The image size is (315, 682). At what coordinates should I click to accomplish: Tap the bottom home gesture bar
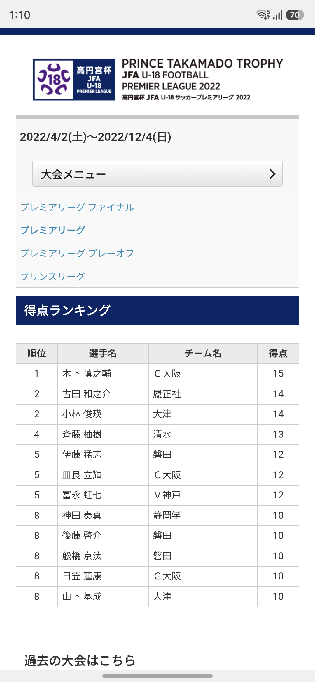pyautogui.click(x=157, y=676)
